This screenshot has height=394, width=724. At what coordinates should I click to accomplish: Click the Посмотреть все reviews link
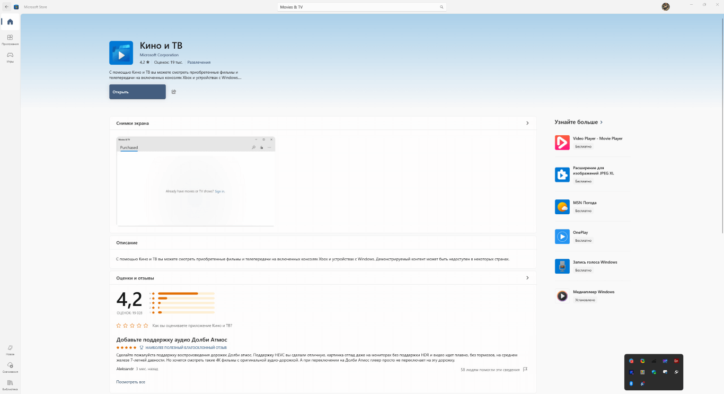tap(130, 382)
